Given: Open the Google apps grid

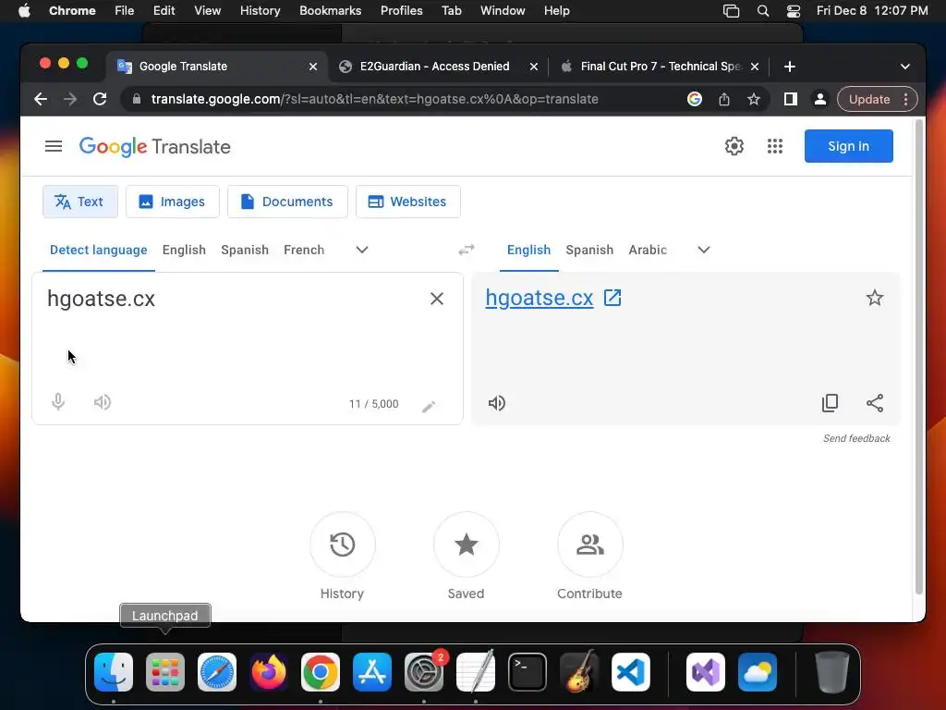Looking at the screenshot, I should [775, 146].
